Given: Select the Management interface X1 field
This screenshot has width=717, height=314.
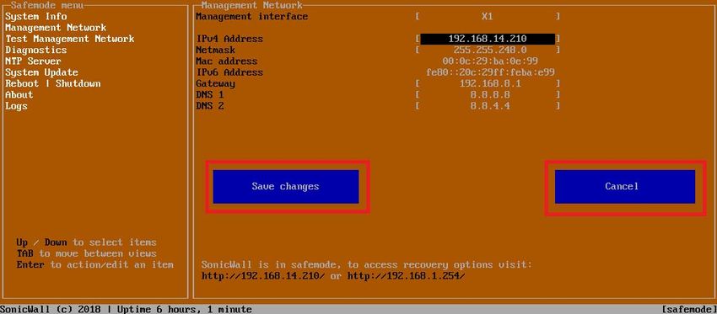Looking at the screenshot, I should coord(488,17).
